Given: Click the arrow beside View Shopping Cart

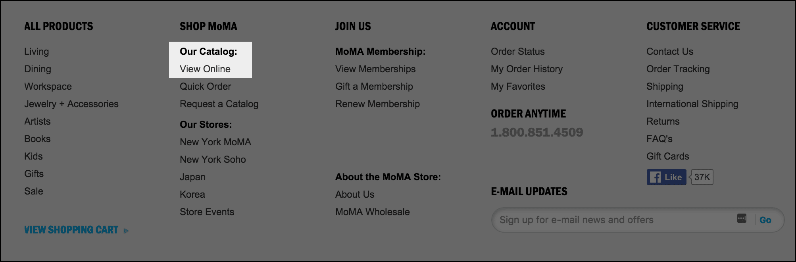Looking at the screenshot, I should coord(126,231).
